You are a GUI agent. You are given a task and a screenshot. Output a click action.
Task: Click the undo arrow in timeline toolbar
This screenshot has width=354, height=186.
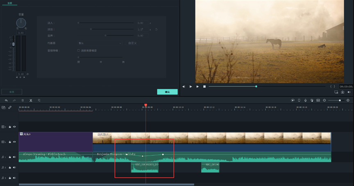[x=6, y=100]
